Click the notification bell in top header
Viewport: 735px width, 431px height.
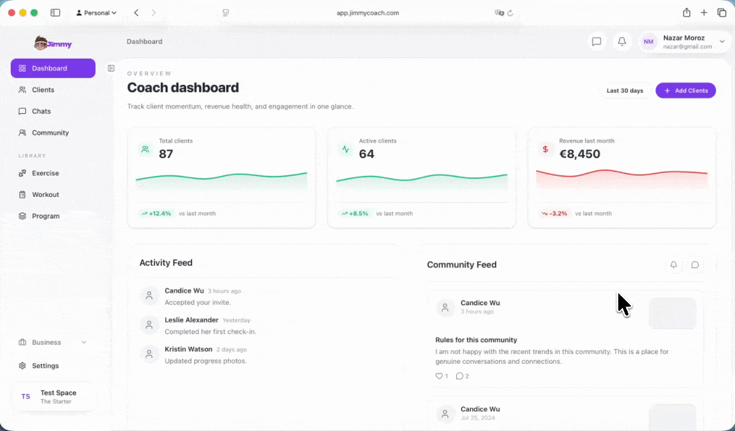(622, 41)
